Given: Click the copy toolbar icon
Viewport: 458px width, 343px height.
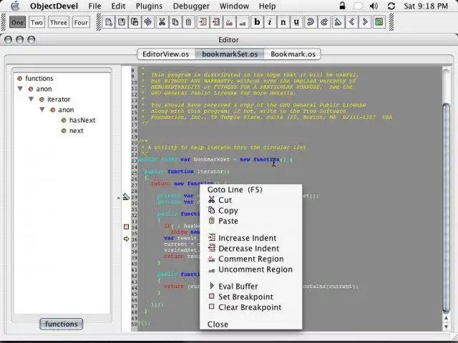Looking at the screenshot, I should 175,22.
